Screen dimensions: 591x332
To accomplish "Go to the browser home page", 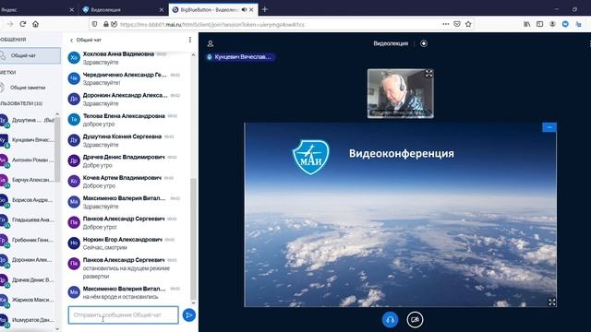I will (x=35, y=24).
